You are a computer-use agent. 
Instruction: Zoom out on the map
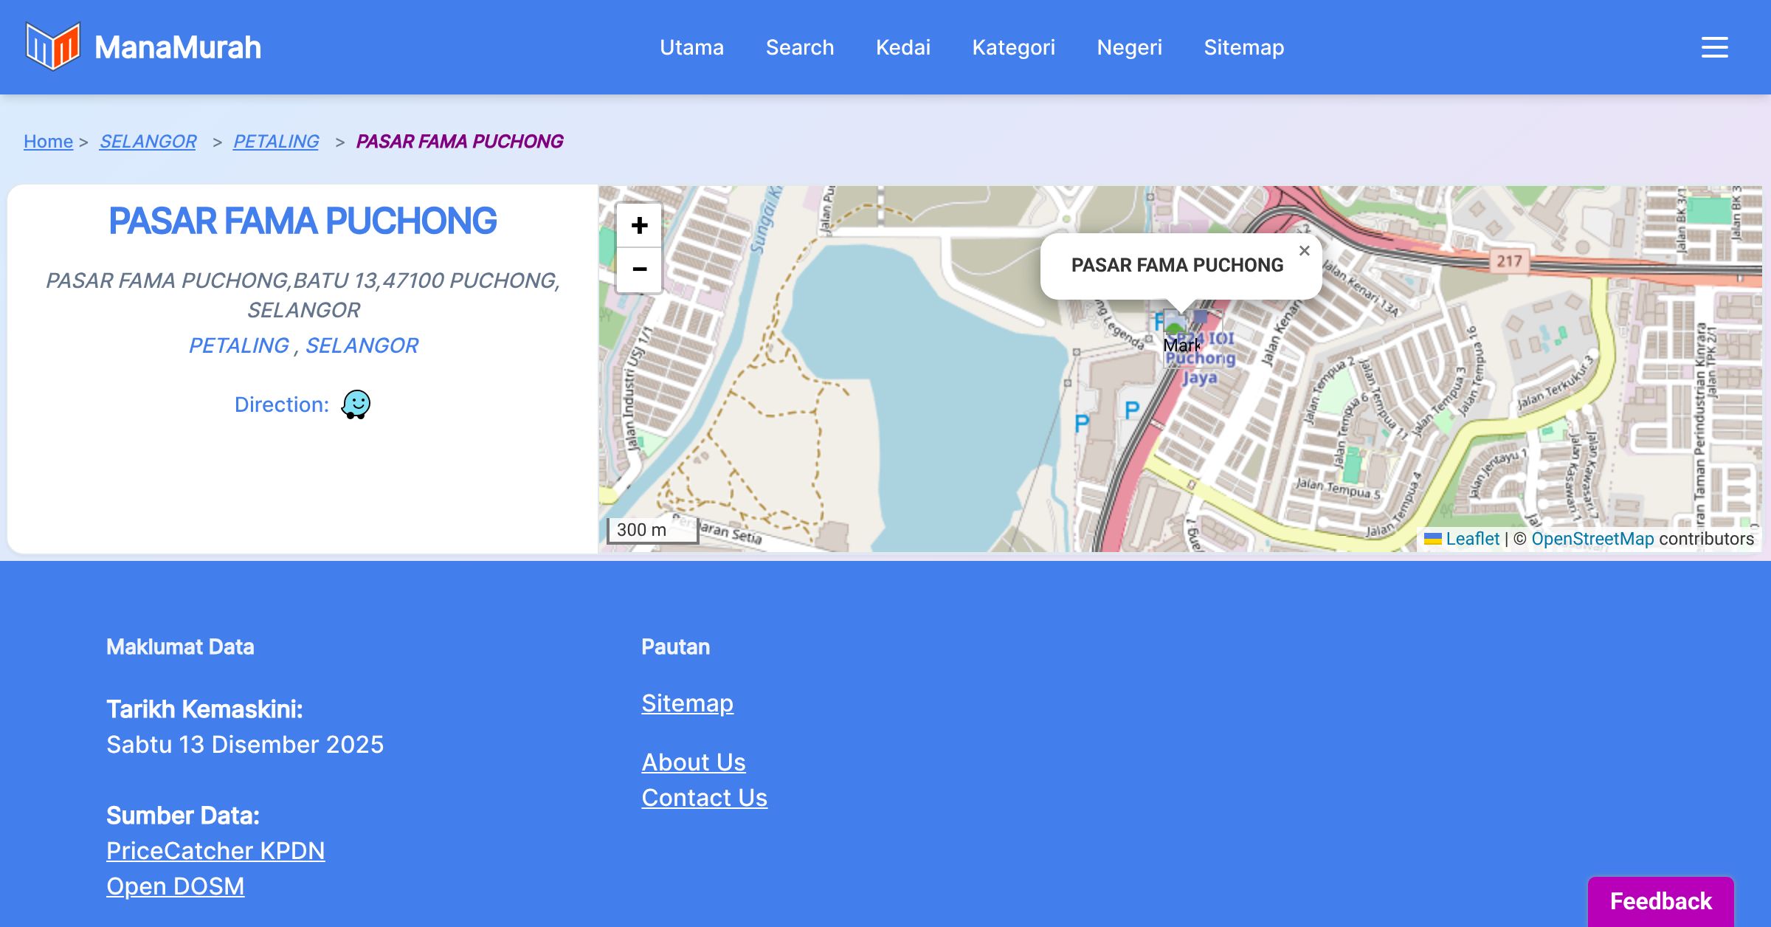(639, 269)
